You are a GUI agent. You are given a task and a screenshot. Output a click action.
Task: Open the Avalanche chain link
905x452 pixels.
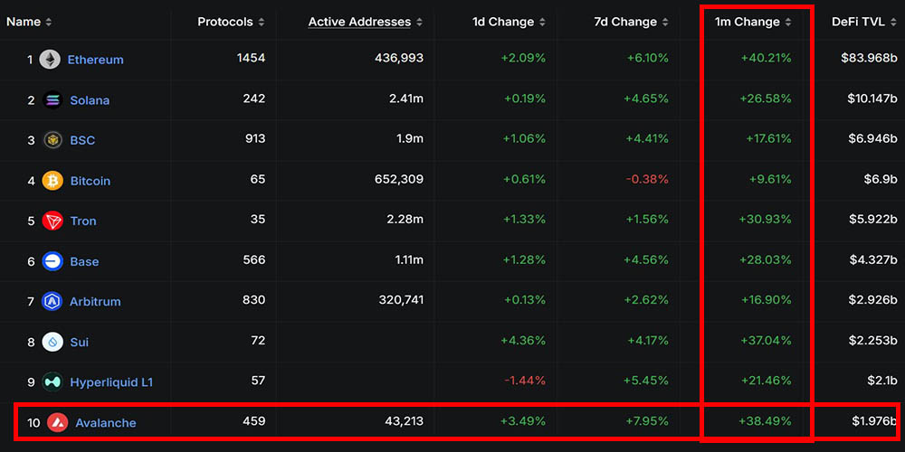(x=105, y=422)
